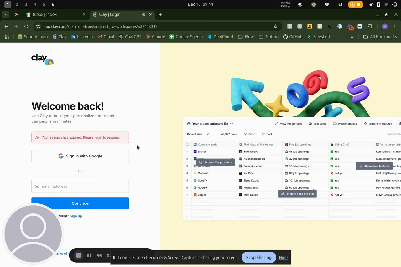
Task: Hide the screen sharing notification bar
Action: tap(283, 257)
